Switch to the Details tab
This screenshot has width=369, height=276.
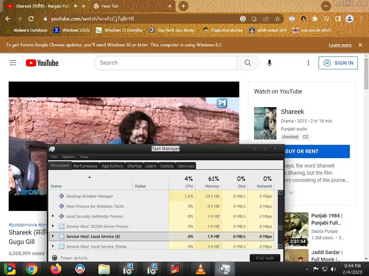click(167, 166)
